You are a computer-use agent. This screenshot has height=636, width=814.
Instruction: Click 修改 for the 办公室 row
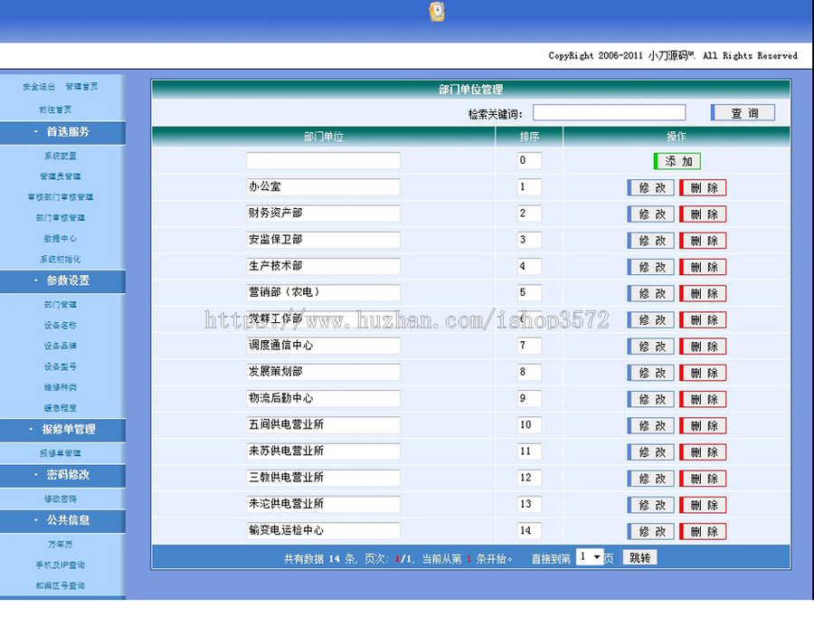649,187
